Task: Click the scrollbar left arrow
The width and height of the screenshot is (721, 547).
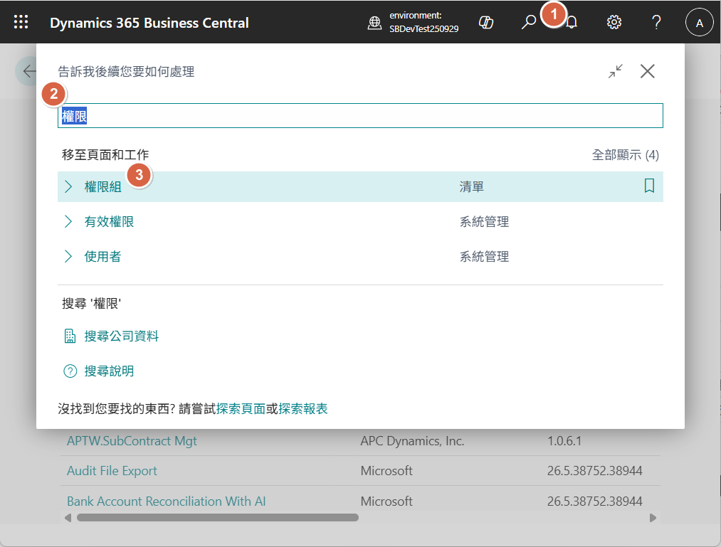Action: pyautogui.click(x=68, y=518)
